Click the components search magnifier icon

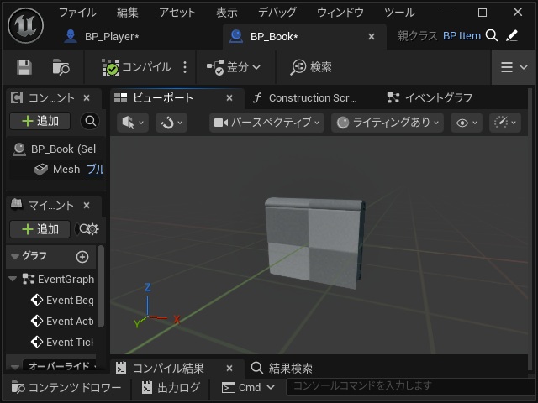[x=90, y=121]
